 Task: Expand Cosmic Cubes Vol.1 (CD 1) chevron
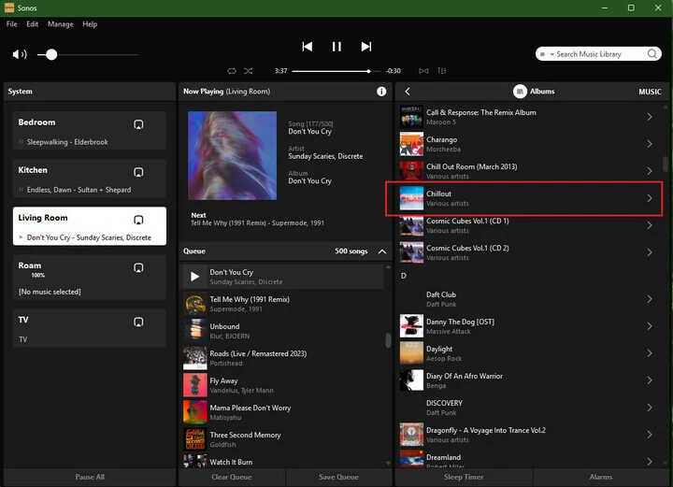click(x=650, y=225)
